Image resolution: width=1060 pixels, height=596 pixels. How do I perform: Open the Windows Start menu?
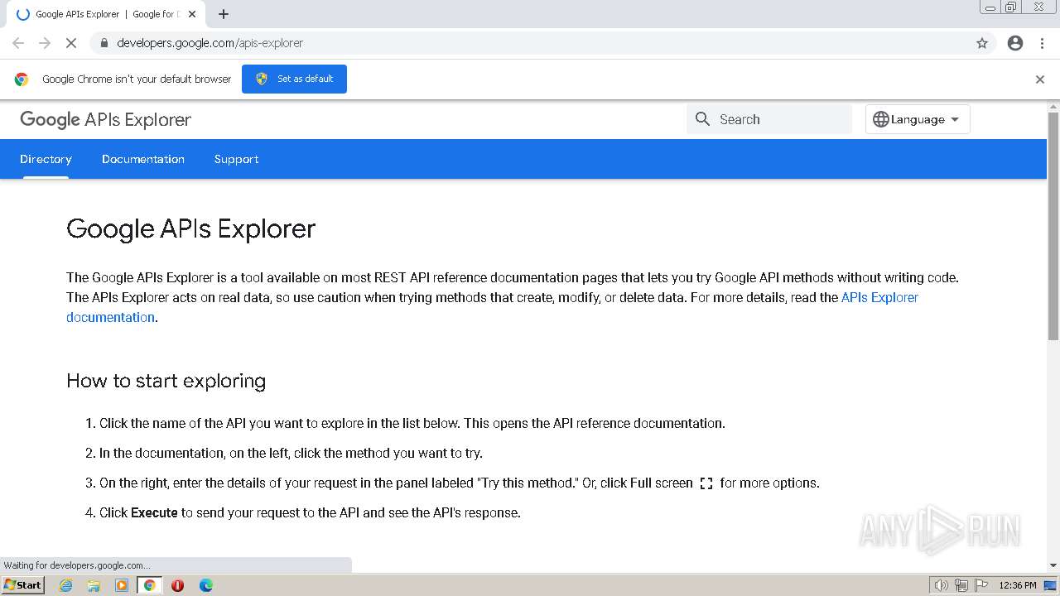(23, 584)
